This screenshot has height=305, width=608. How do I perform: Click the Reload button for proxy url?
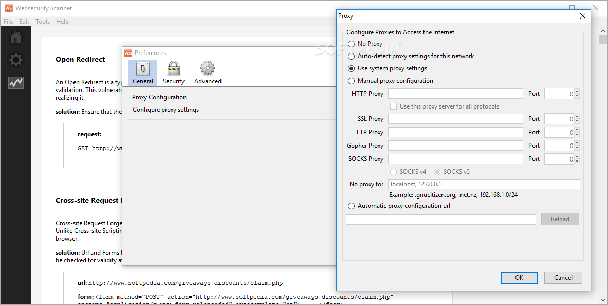pos(560,219)
